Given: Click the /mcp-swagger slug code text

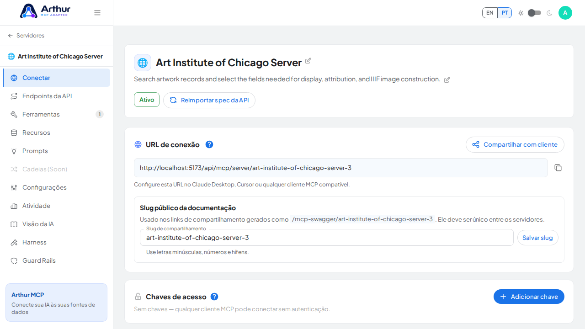Looking at the screenshot, I should 362,219.
